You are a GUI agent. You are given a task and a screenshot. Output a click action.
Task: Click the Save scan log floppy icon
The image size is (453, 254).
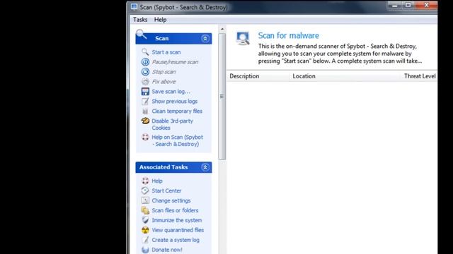pos(145,91)
